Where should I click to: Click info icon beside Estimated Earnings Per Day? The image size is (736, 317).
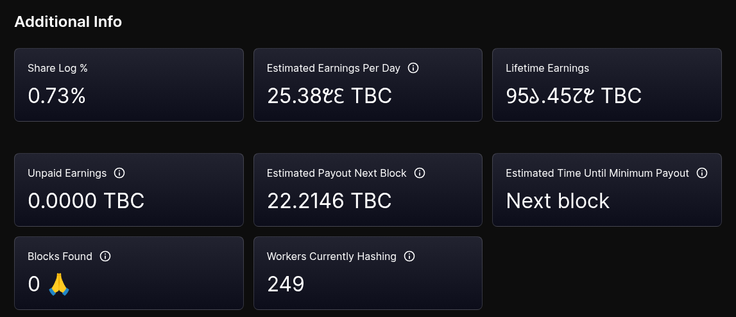coord(413,68)
